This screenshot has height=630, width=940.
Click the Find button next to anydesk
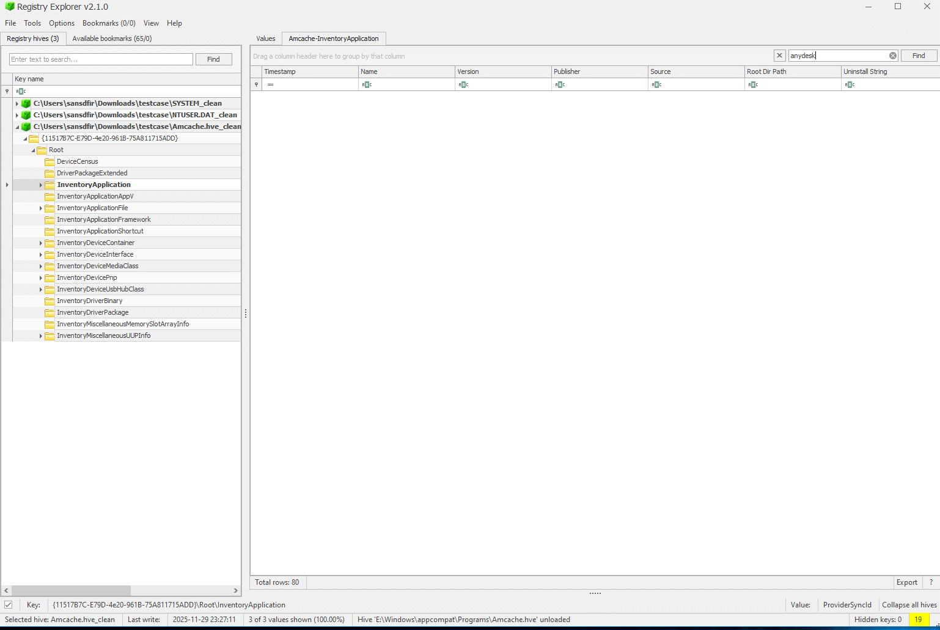tap(919, 55)
